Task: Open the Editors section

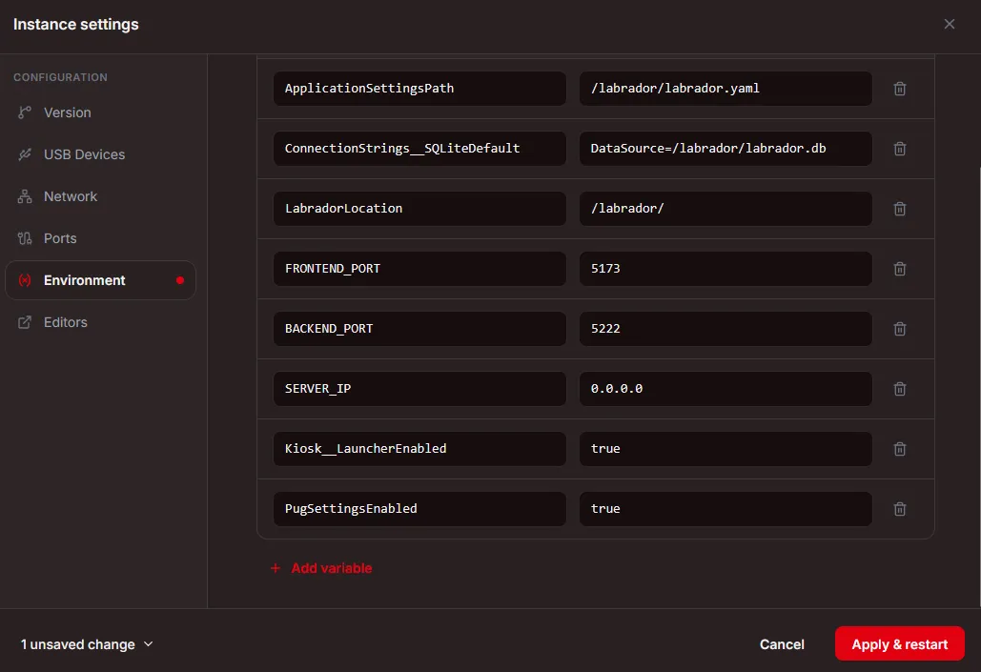Action: (x=100, y=322)
